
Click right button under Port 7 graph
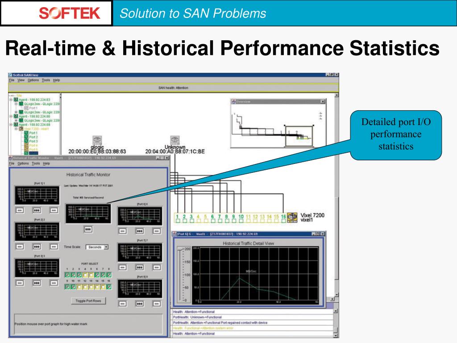(157, 268)
